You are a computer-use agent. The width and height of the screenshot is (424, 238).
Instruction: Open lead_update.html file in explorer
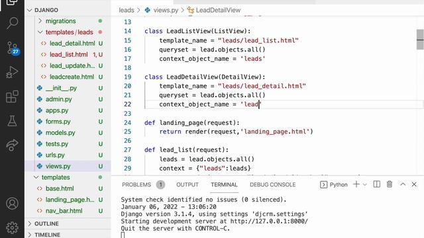coord(72,66)
